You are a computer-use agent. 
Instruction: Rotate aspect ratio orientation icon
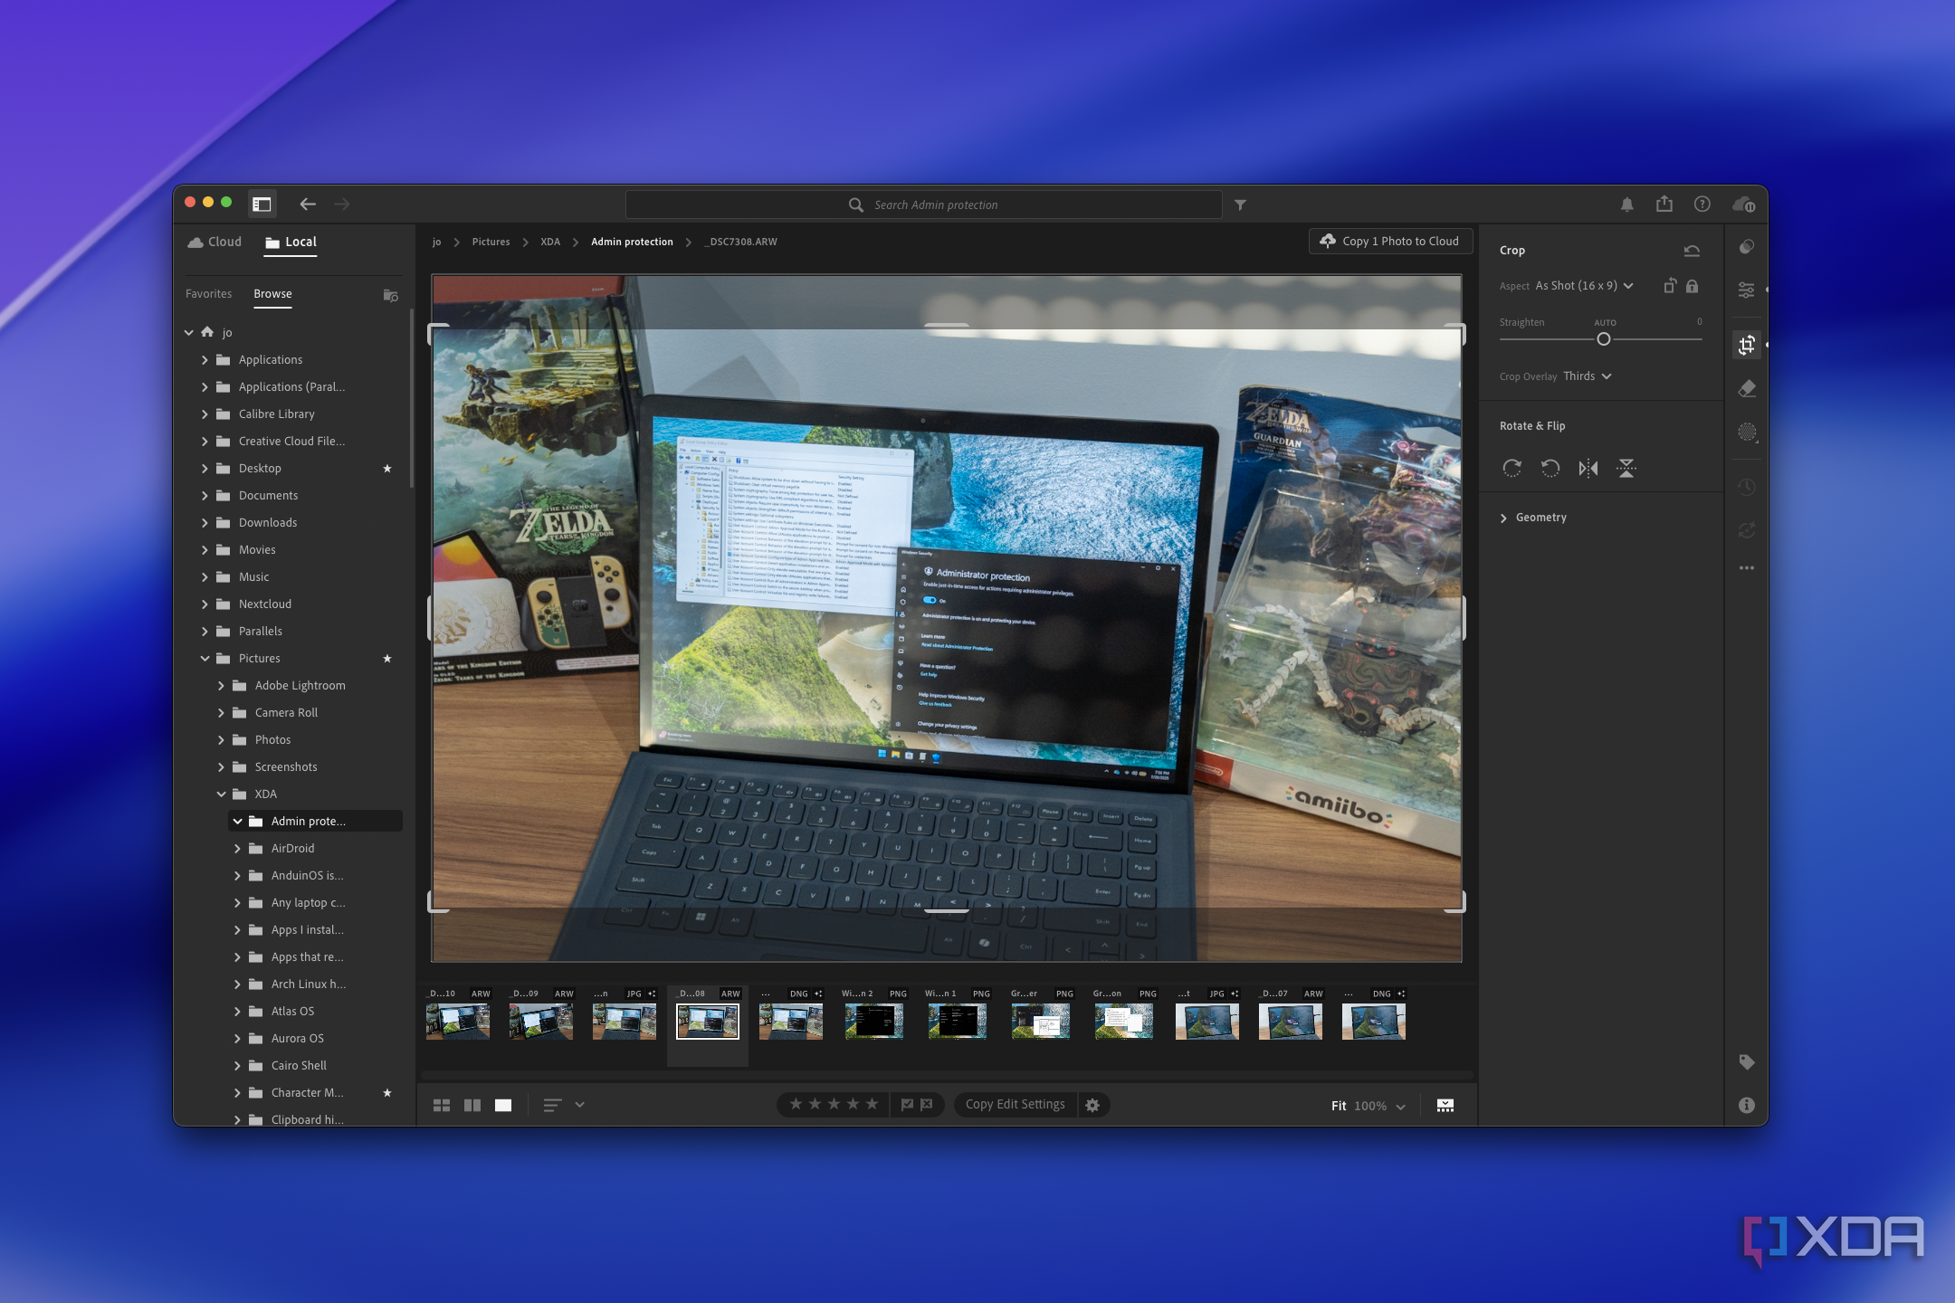1670,286
